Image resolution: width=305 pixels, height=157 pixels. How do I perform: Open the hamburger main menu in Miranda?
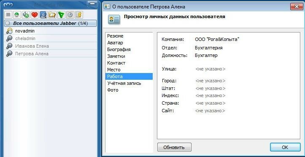pyautogui.click(x=8, y=15)
